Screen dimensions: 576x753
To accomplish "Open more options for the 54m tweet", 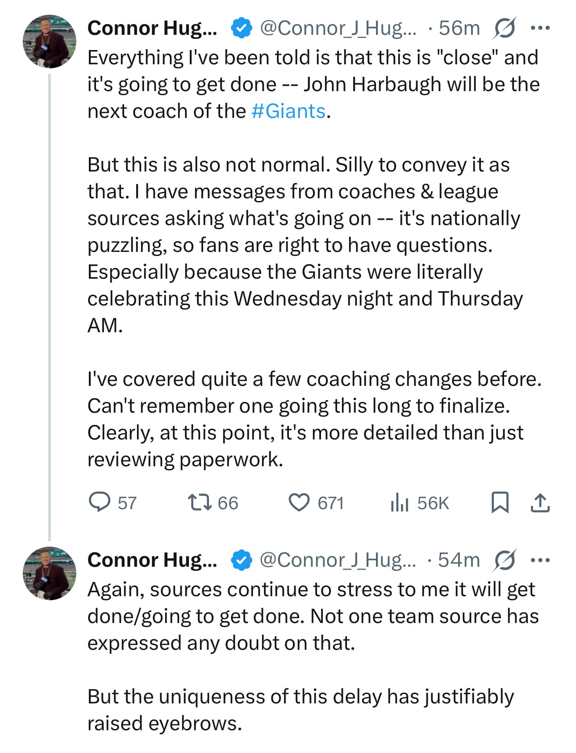I will coord(540,560).
